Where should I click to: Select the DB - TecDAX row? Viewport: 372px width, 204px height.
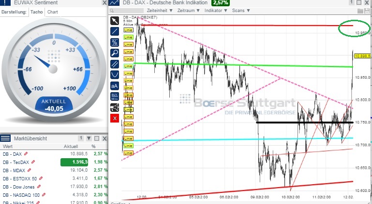coord(54,162)
